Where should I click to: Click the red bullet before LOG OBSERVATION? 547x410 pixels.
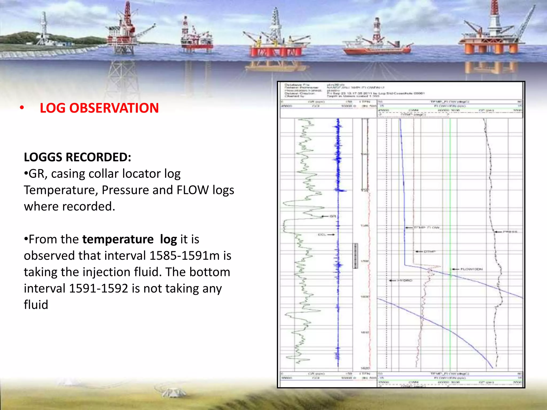click(x=22, y=108)
